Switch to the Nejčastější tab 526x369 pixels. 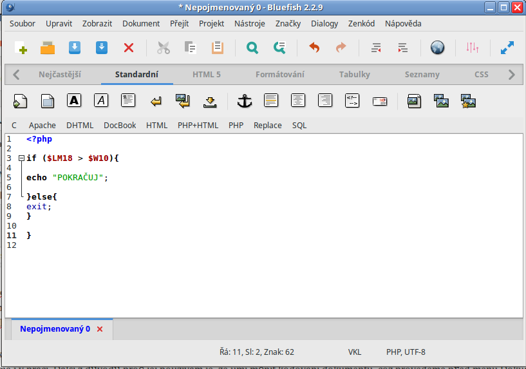click(60, 75)
